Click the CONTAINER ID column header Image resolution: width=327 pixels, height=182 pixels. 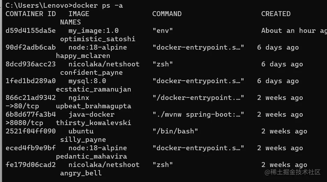pos(29,14)
